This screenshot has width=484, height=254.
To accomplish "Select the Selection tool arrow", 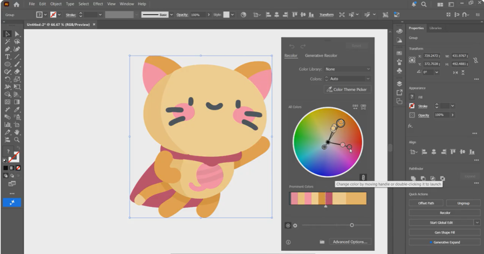I will (x=8, y=34).
